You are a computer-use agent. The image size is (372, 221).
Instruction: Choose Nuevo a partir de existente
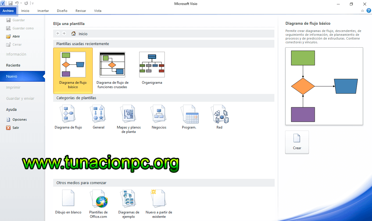(x=159, y=204)
